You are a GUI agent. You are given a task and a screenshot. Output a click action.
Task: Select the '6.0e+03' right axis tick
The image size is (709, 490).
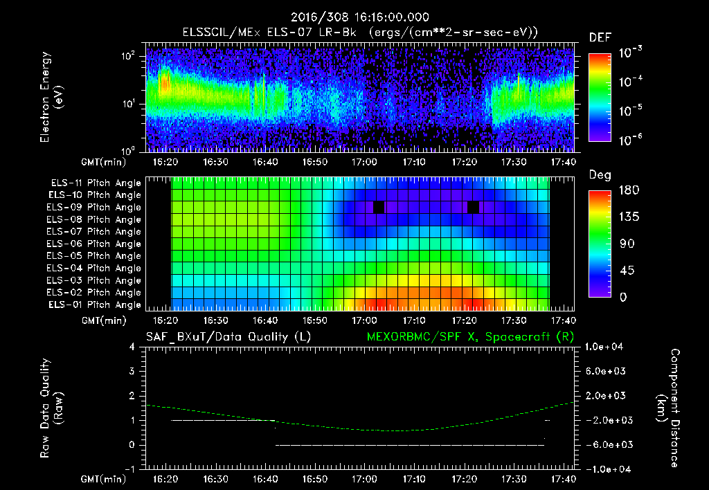point(606,371)
